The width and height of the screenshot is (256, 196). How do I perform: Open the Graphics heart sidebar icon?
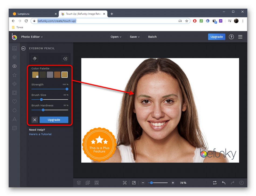pyautogui.click(x=14, y=101)
